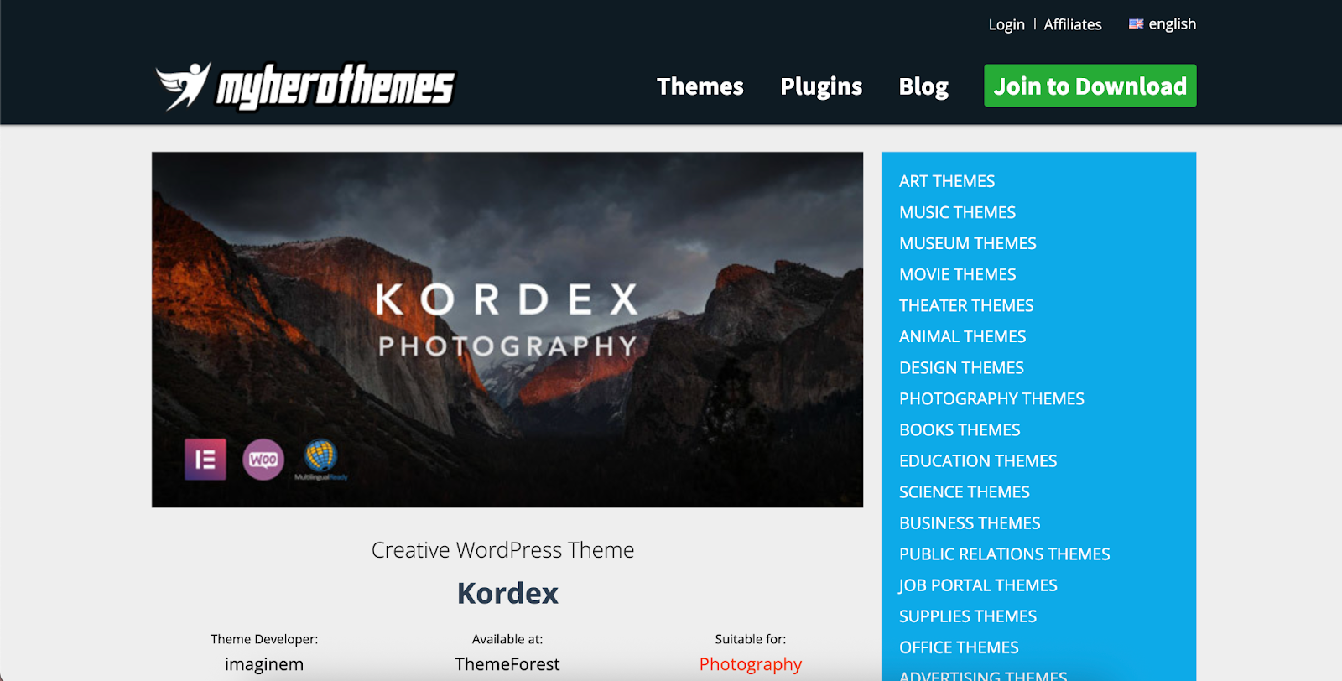Open the english language selector
The height and width of the screenshot is (681, 1342).
pyautogui.click(x=1172, y=24)
